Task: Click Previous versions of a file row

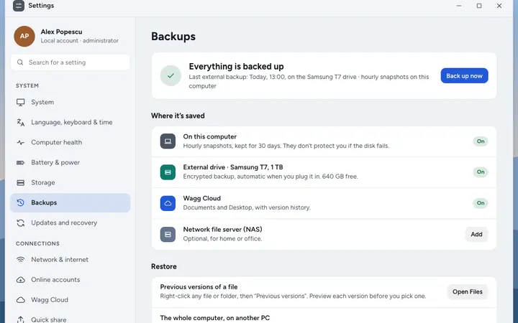Action: pos(324,292)
